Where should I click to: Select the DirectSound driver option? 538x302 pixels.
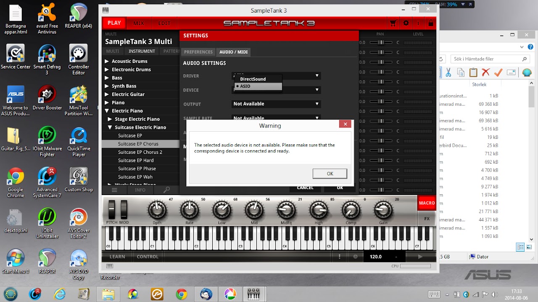click(x=258, y=79)
